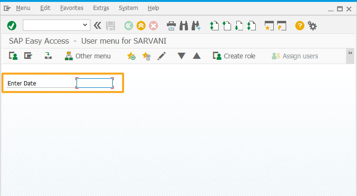Click the Print icon
This screenshot has height=196, width=357.
[x=171, y=26]
